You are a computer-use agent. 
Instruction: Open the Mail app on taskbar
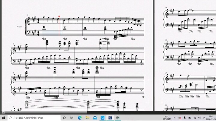(95, 118)
